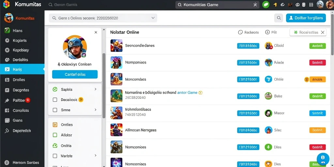334x167 pixels.
Task: Select the Hians icon in the sidebar
Action: 7,31
